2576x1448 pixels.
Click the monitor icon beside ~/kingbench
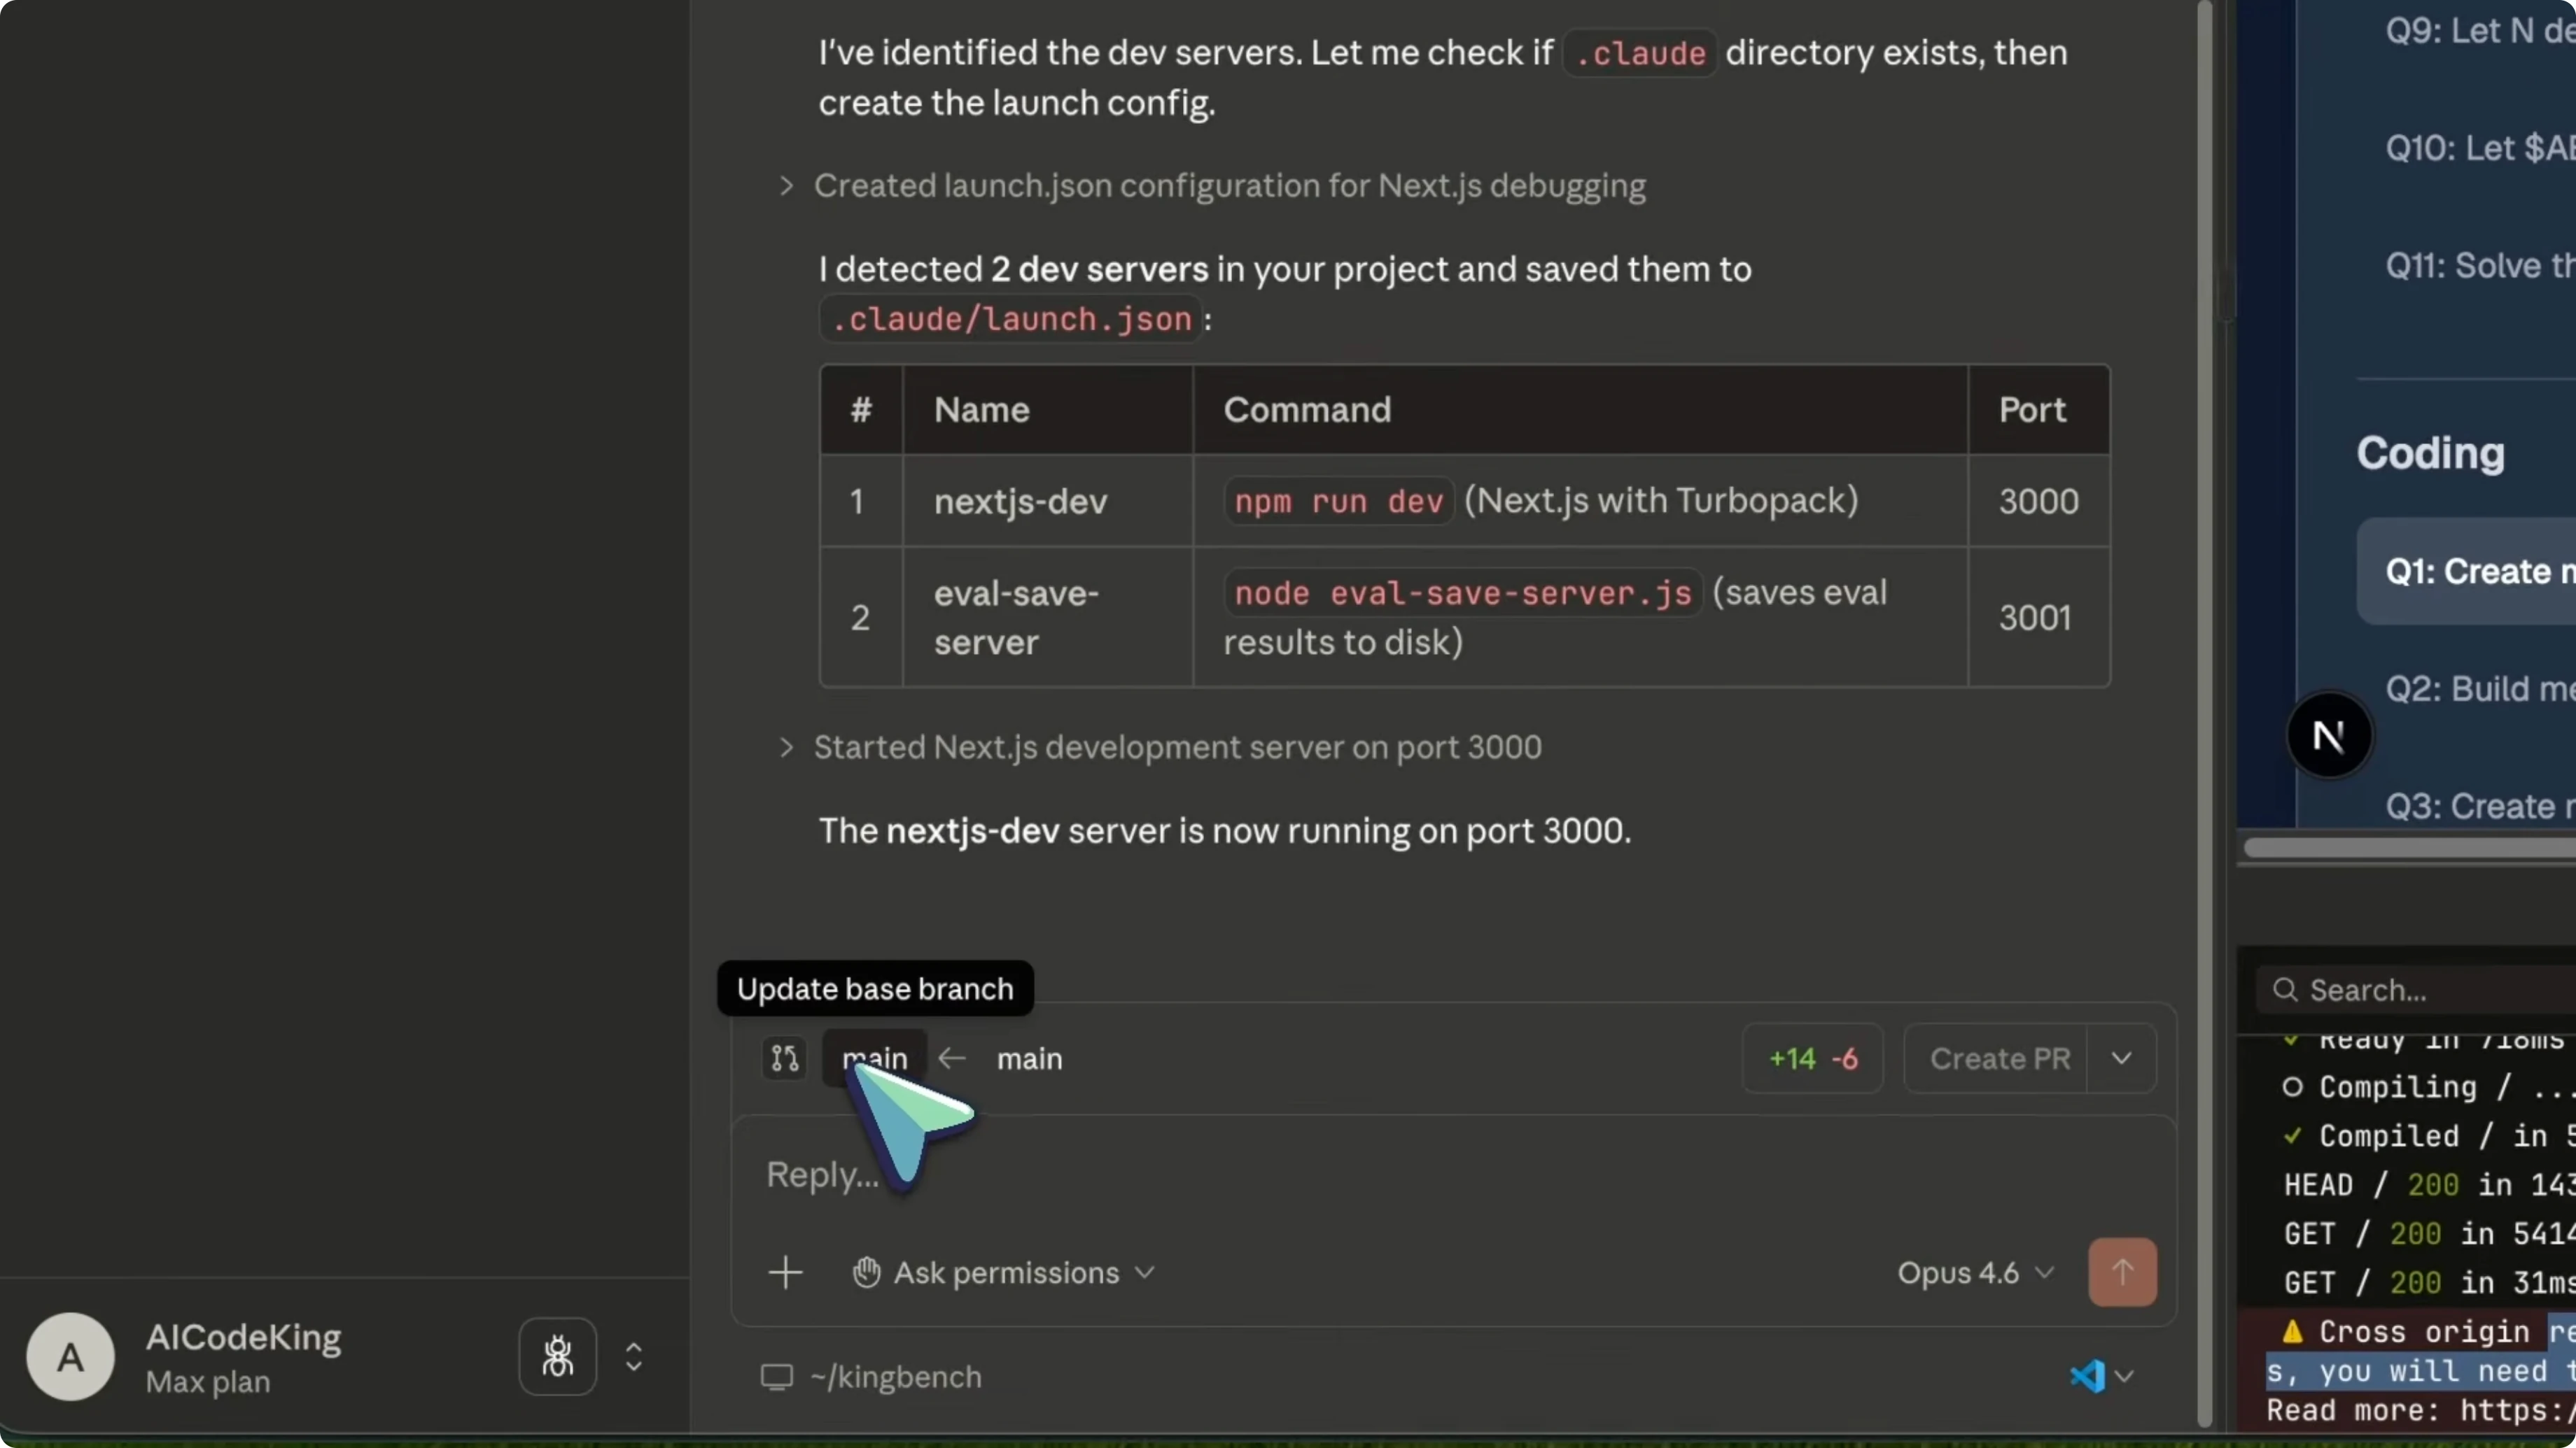click(776, 1376)
